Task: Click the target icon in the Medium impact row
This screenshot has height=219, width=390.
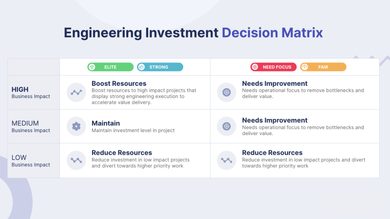Action: click(227, 126)
